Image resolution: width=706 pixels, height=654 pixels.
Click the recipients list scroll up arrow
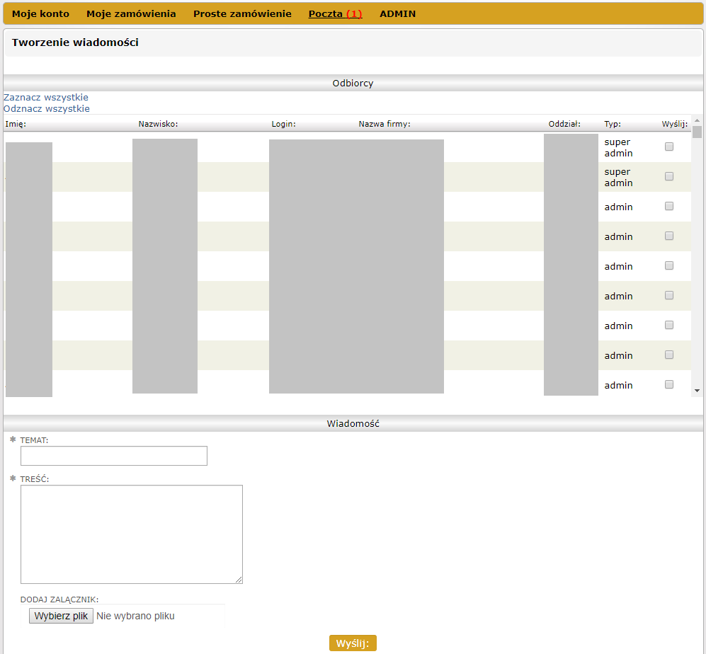click(697, 120)
